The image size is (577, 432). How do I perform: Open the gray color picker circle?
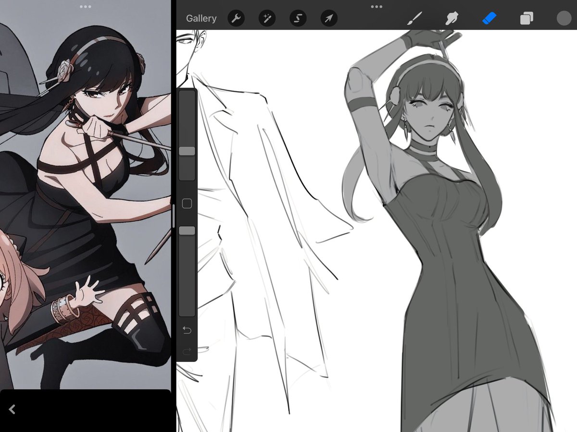tap(564, 18)
